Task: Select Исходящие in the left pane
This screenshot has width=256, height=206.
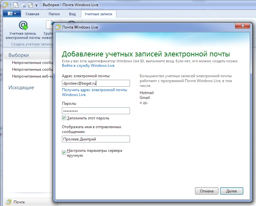Action: point(21,88)
